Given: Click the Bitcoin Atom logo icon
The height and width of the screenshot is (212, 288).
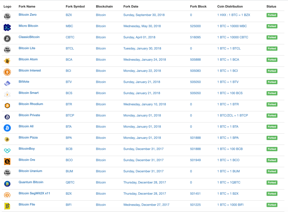Looking at the screenshot, I should pyautogui.click(x=7, y=61).
